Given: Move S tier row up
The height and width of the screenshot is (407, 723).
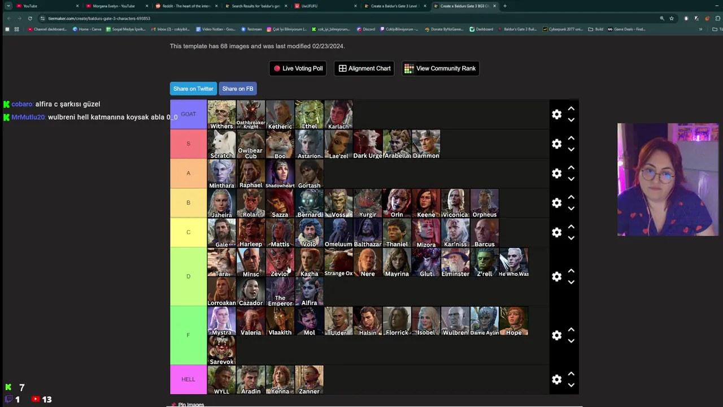Looking at the screenshot, I should 571,138.
